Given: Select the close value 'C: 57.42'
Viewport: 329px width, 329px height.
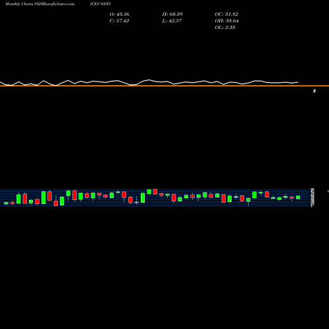Looking at the screenshot, I should pyautogui.click(x=119, y=21).
